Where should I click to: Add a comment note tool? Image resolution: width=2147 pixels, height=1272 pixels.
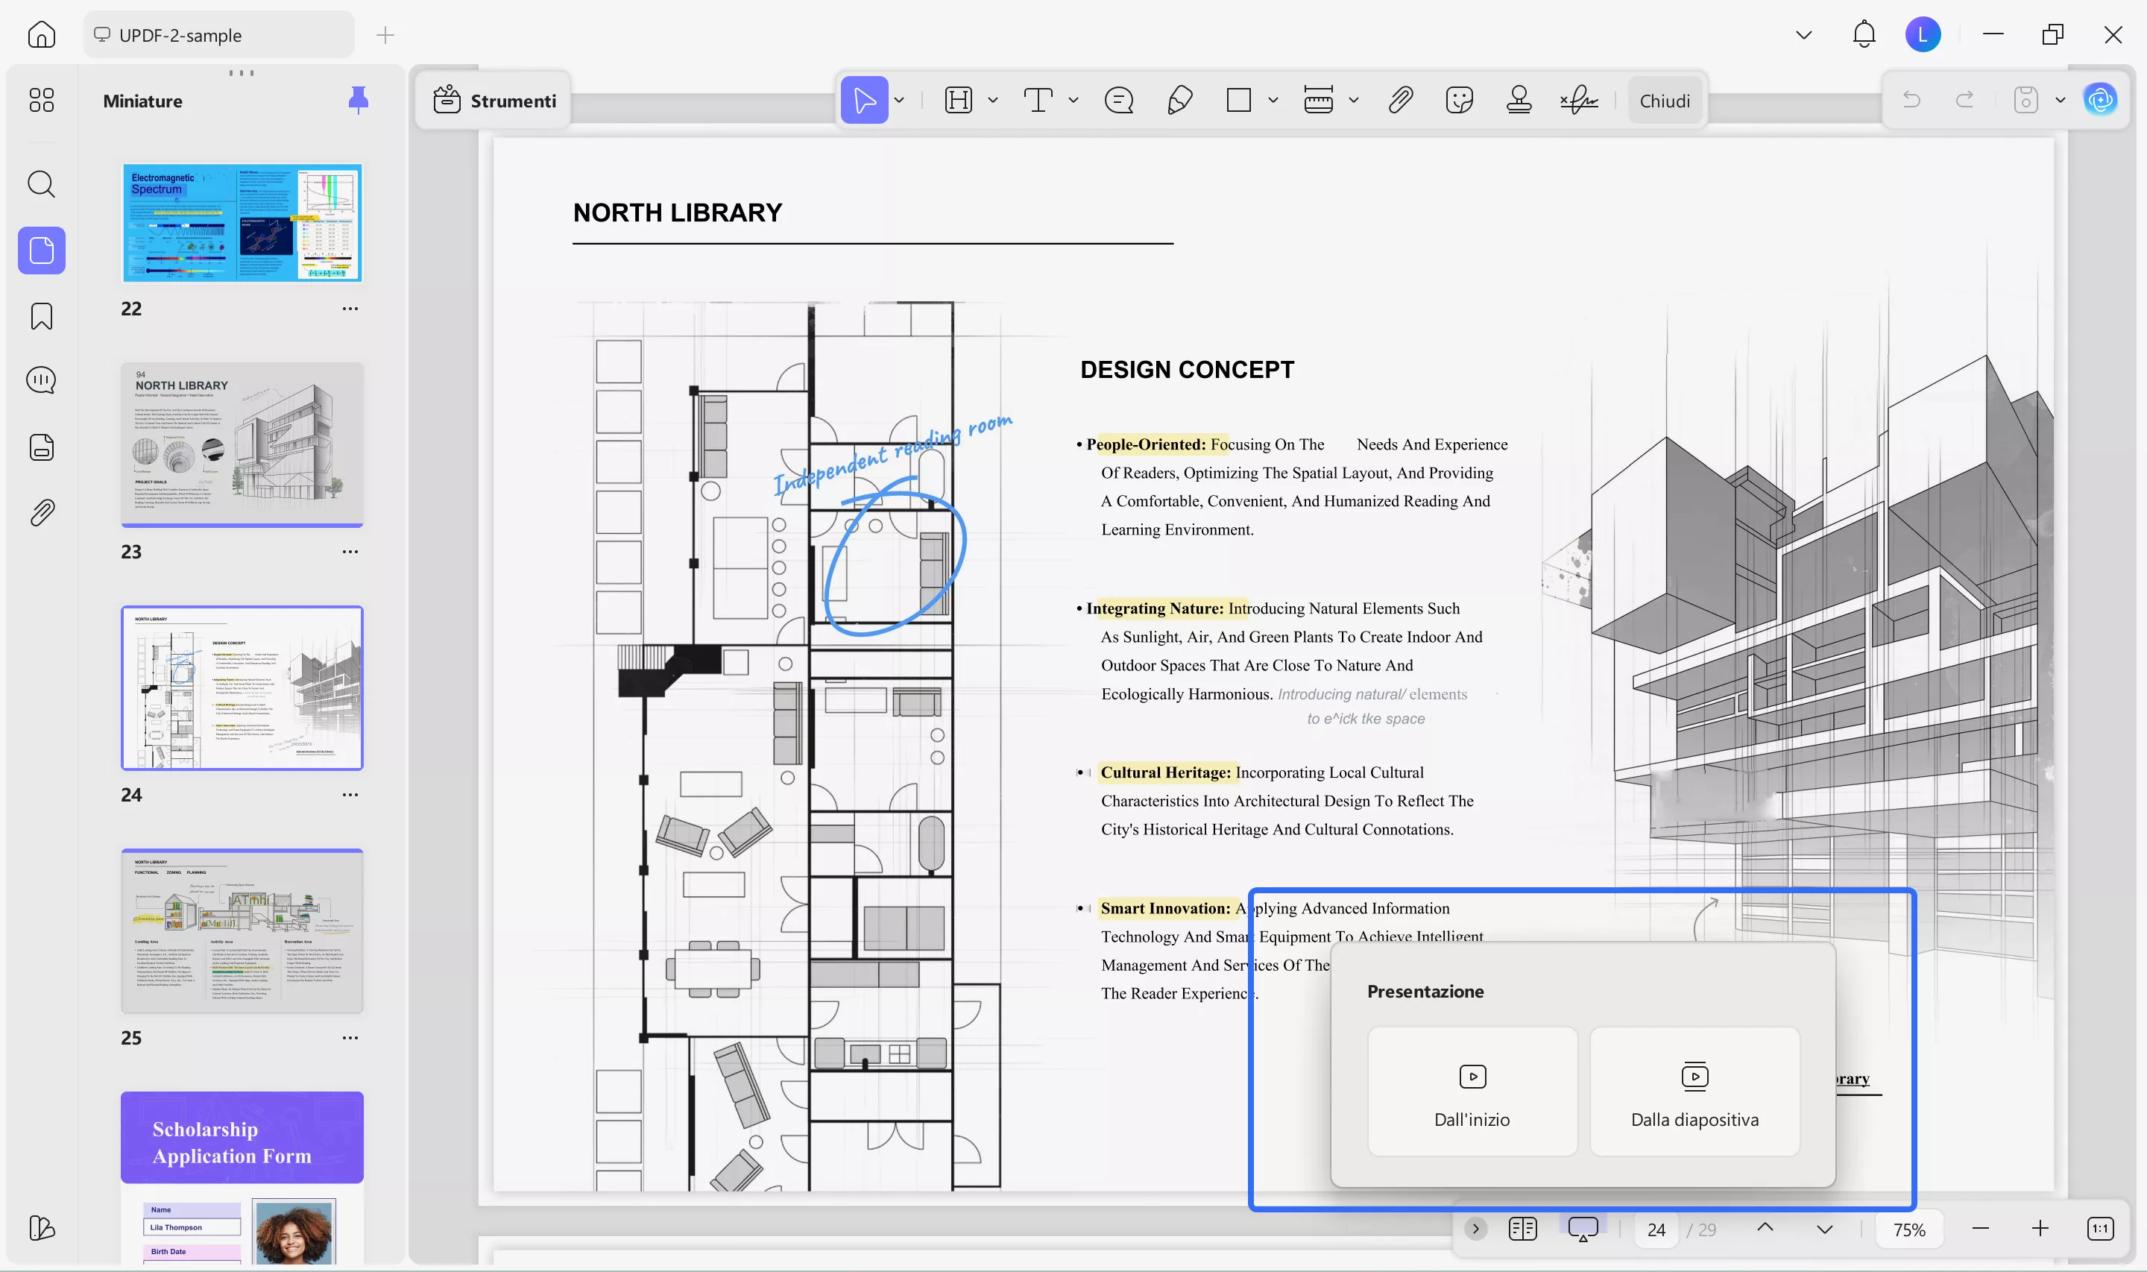coord(1118,101)
